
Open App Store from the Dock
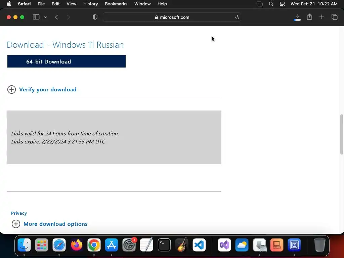pos(112,245)
